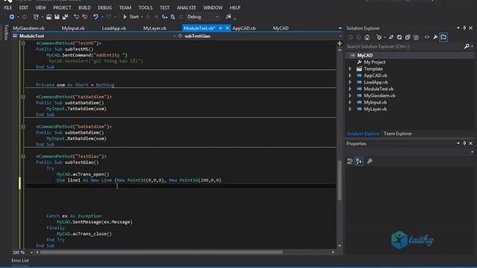Click the New Project toolbar icon

click(36, 17)
